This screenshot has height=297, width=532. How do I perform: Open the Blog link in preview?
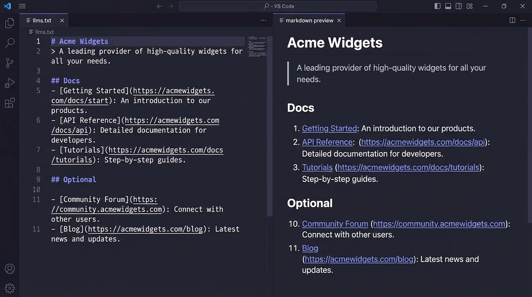point(310,248)
